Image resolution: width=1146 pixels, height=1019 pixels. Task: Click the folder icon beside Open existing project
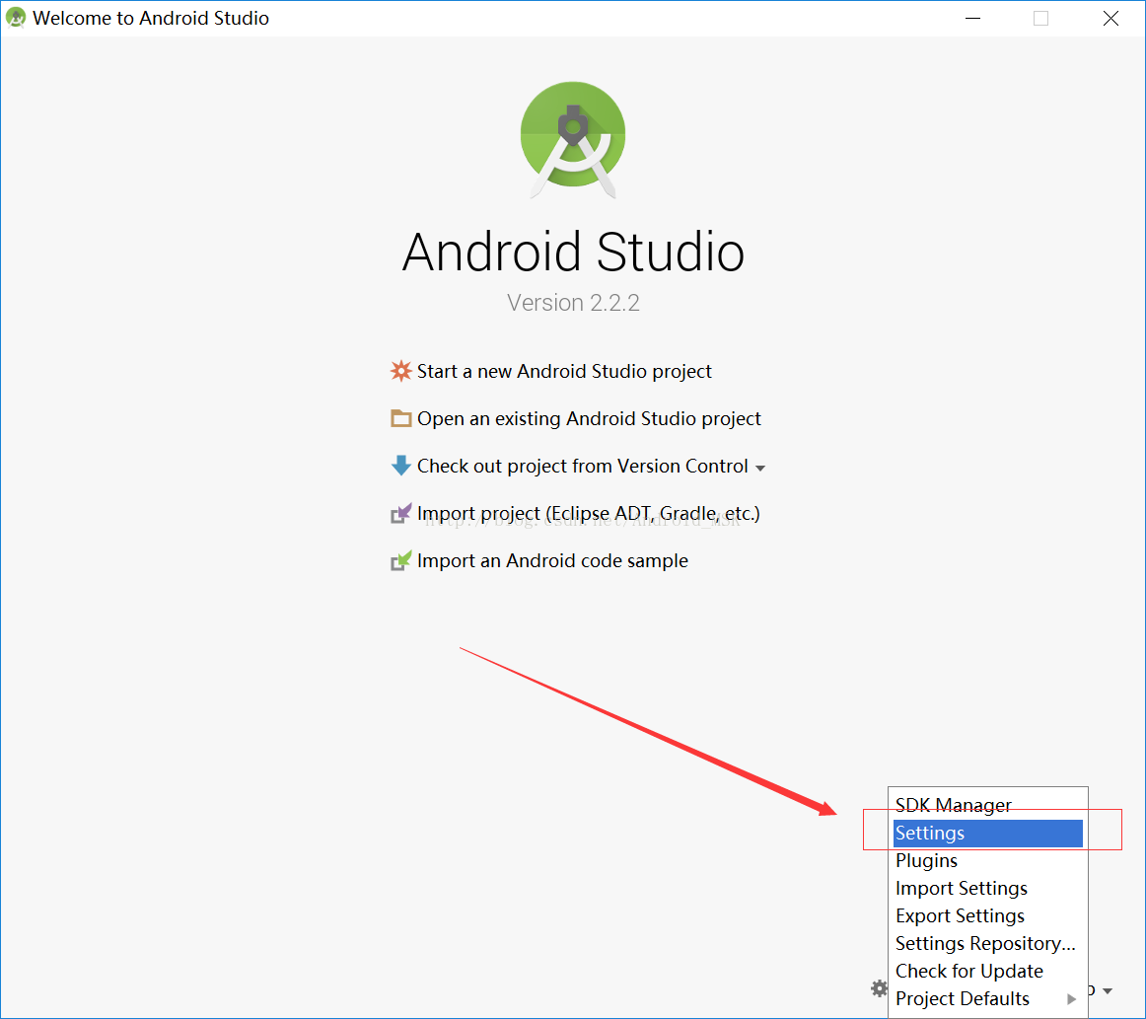[x=400, y=419]
